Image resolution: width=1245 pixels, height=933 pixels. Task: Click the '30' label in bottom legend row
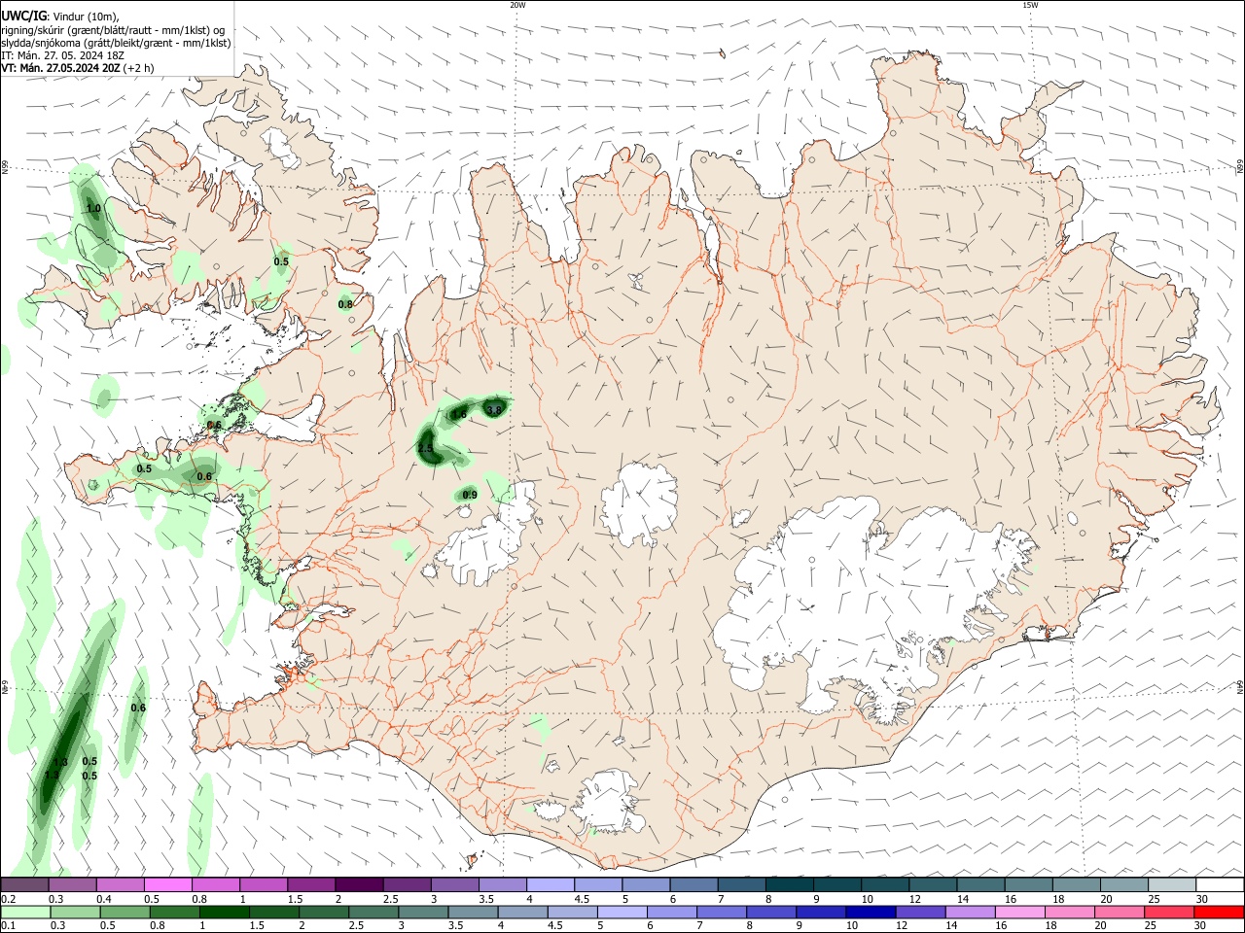click(x=1201, y=926)
